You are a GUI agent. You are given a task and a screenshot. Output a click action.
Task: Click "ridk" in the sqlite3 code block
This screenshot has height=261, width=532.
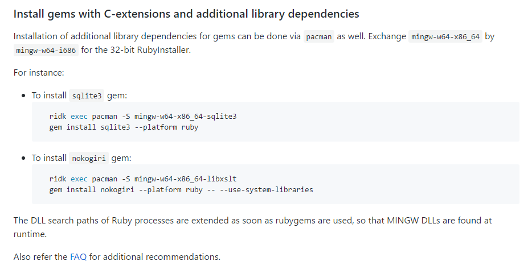tap(58, 116)
